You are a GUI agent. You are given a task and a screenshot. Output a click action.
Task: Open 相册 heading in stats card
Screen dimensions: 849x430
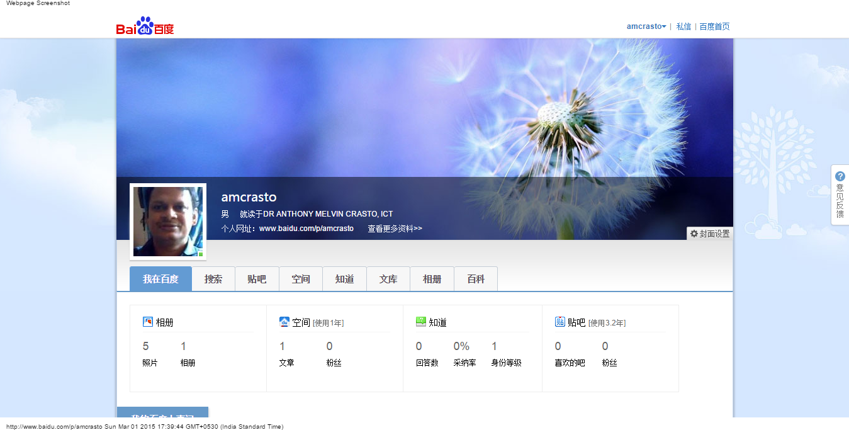tap(165, 322)
